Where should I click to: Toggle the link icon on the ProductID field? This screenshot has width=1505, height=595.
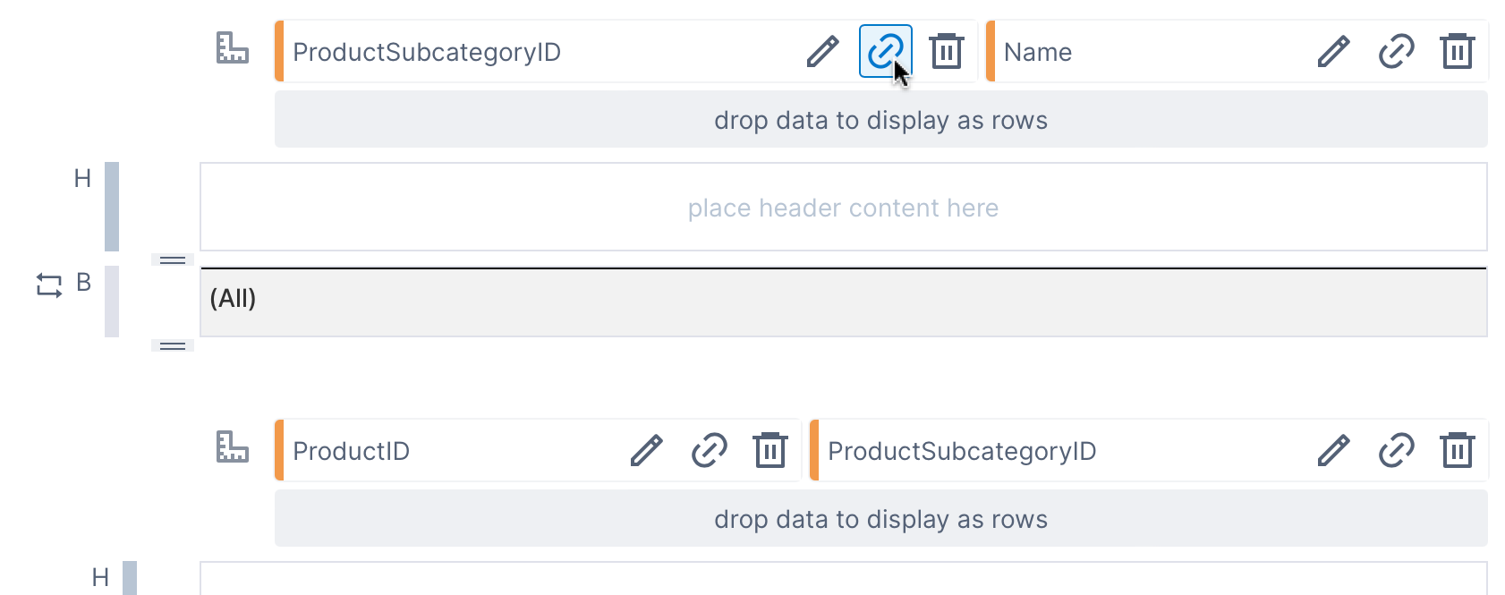[709, 451]
